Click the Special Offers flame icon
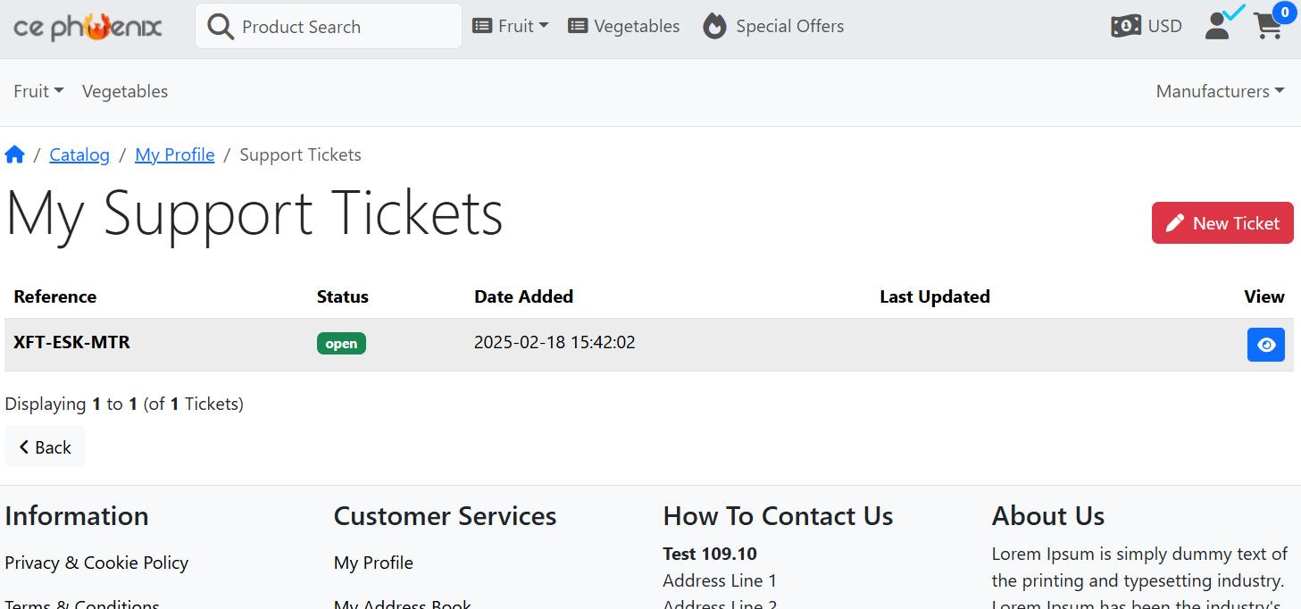Viewport: 1301px width, 609px height. click(714, 26)
